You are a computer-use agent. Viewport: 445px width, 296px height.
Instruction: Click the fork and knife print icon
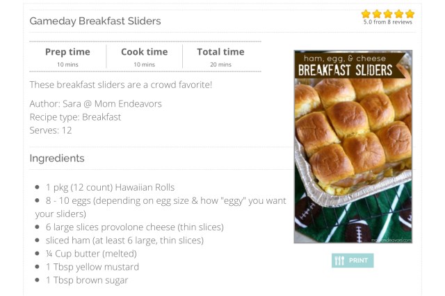[340, 261]
